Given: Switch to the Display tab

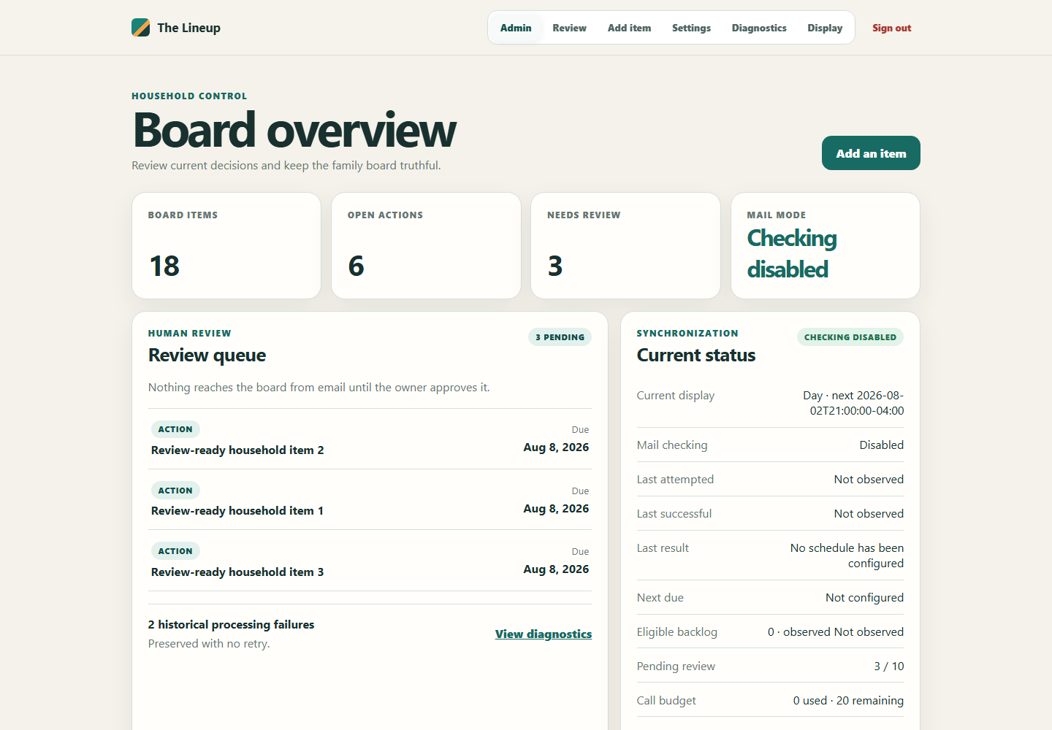Looking at the screenshot, I should pyautogui.click(x=825, y=28).
